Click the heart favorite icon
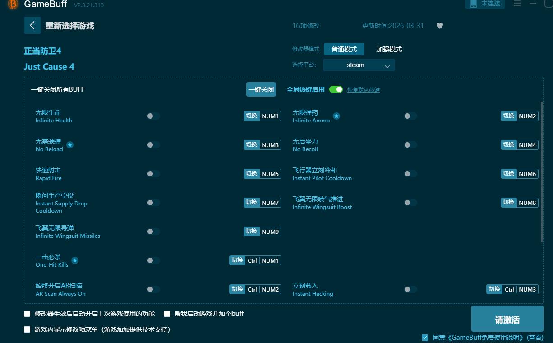The height and width of the screenshot is (343, 553). (x=440, y=26)
